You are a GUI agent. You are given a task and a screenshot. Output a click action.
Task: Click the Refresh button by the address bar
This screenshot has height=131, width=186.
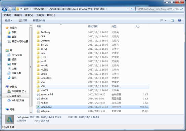pyautogui.click(x=132, y=9)
